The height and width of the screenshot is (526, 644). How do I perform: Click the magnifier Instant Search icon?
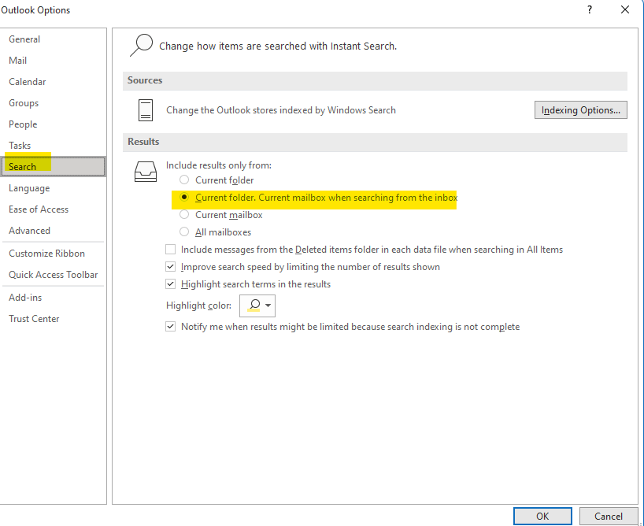click(141, 46)
